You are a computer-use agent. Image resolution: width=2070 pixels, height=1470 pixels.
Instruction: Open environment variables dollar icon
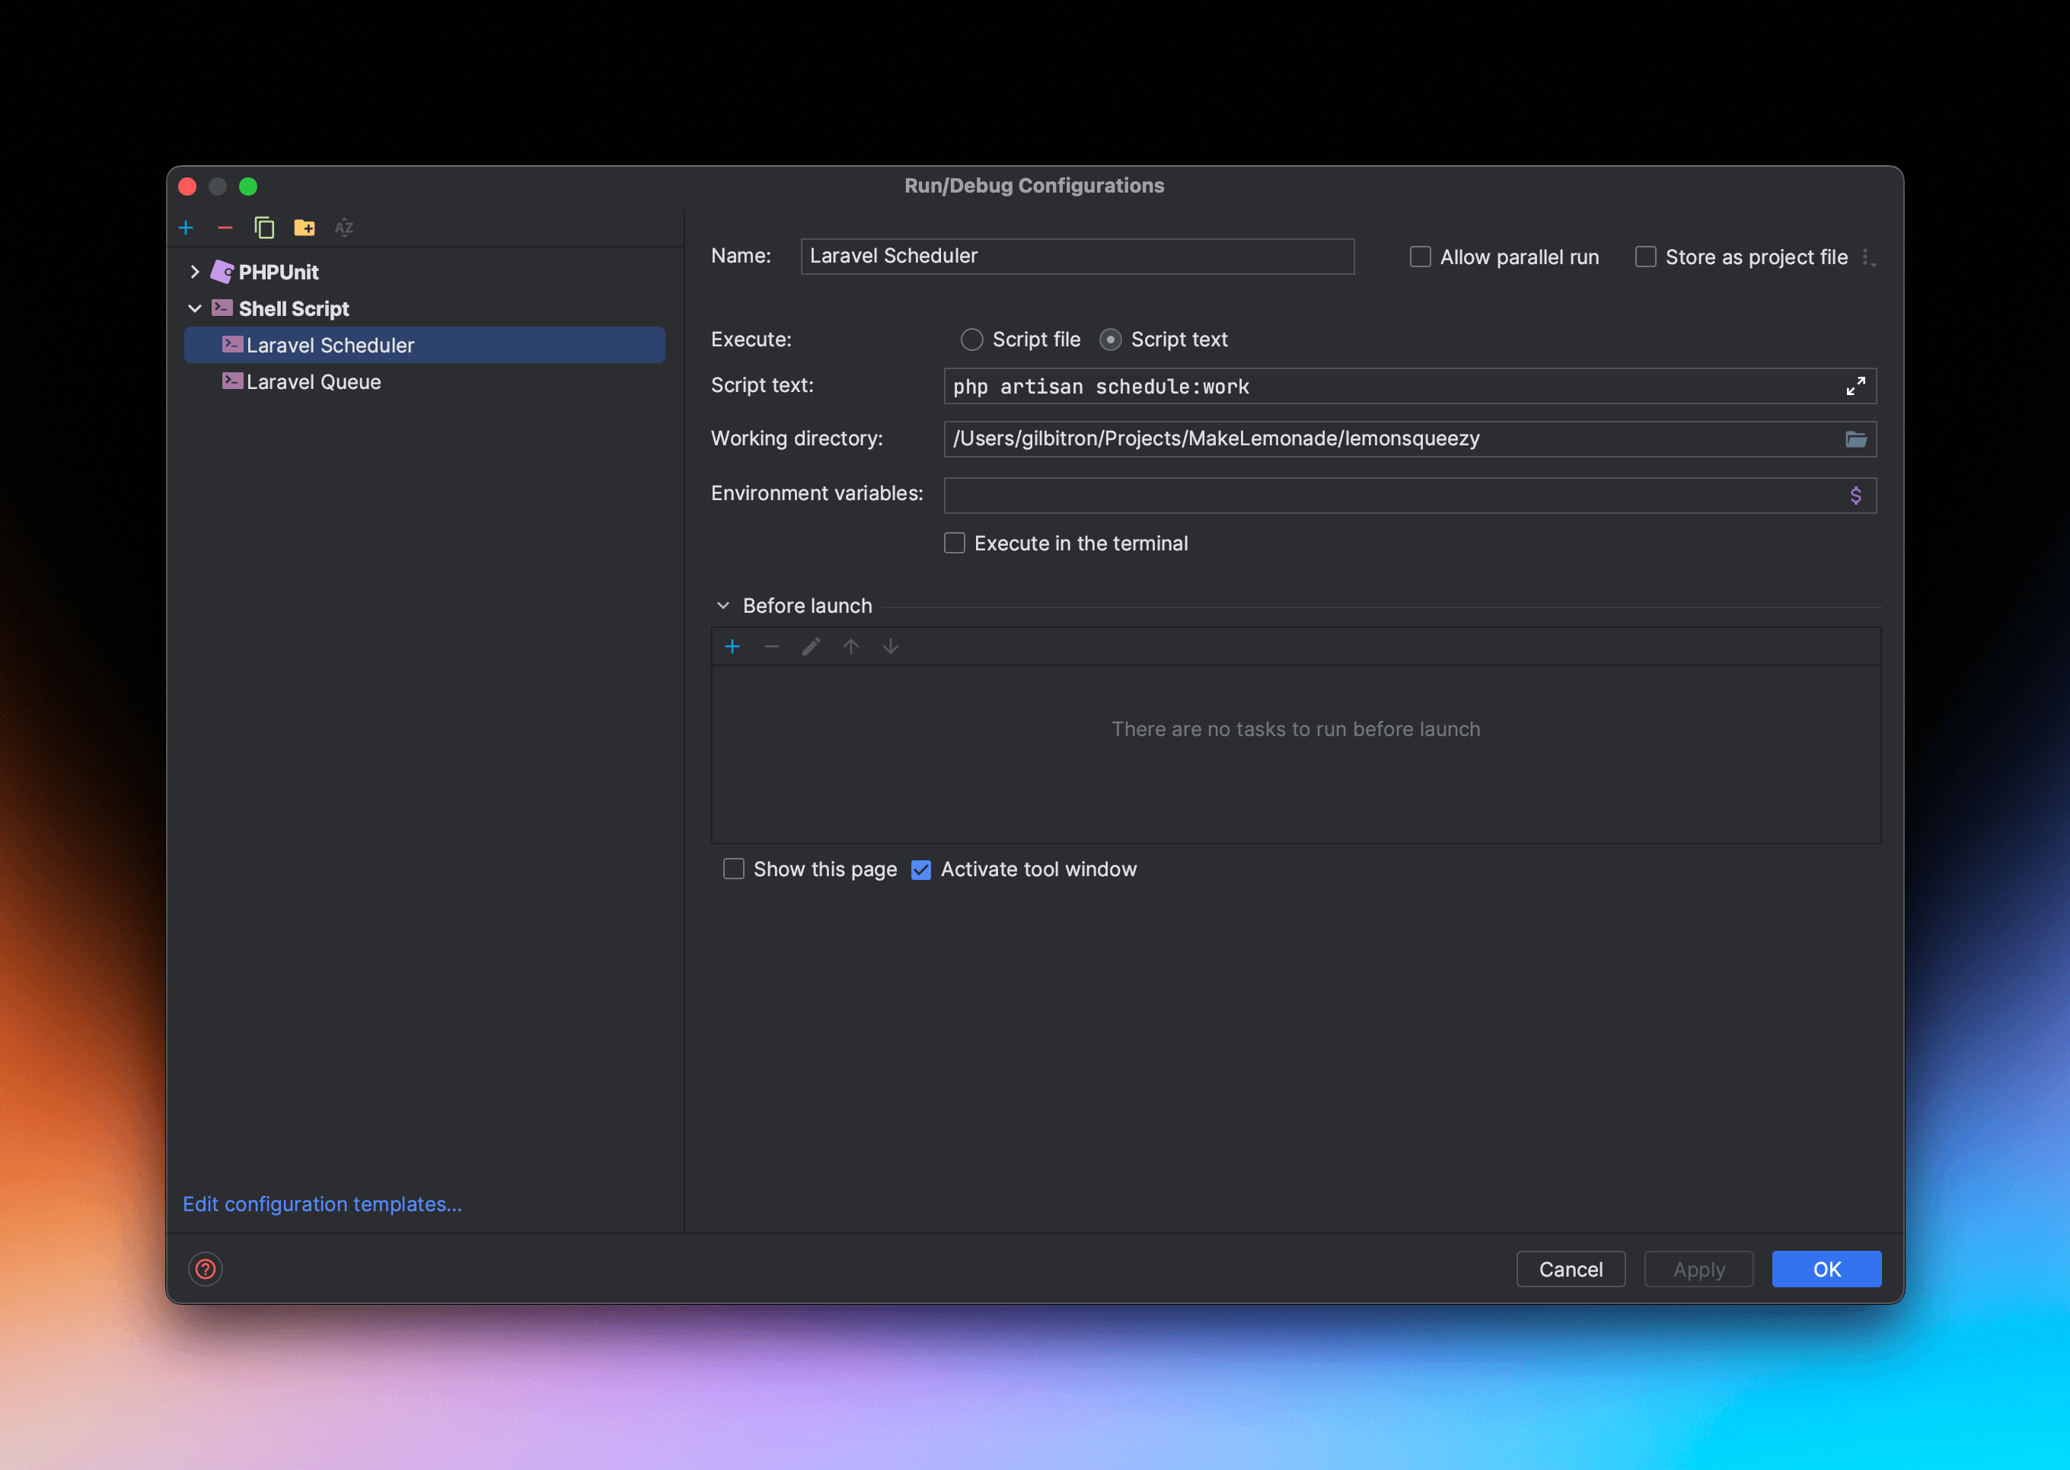pyautogui.click(x=1855, y=495)
